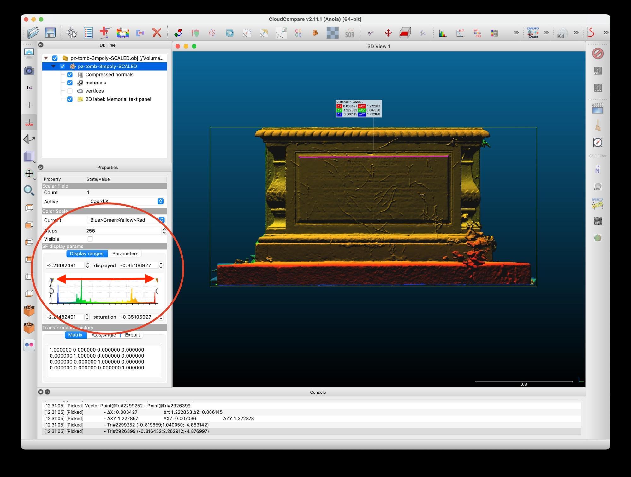This screenshot has width=631, height=477.
Task: Switch to the Axis/Angle tab
Action: [104, 335]
